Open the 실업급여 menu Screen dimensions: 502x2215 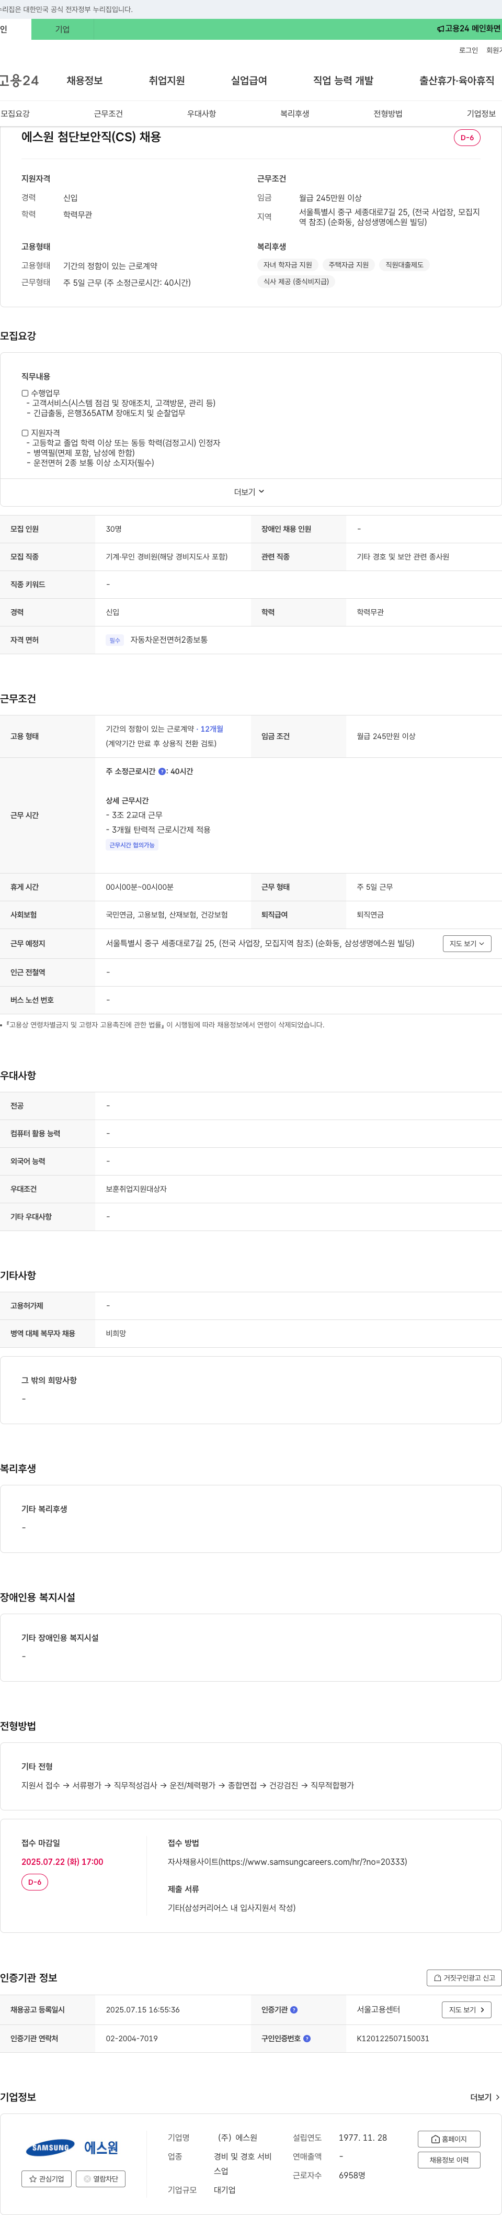click(248, 81)
